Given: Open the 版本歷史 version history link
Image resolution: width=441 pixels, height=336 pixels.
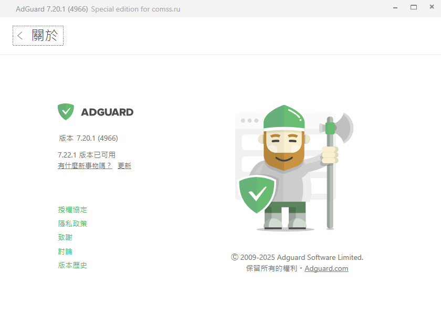Looking at the screenshot, I should (72, 265).
